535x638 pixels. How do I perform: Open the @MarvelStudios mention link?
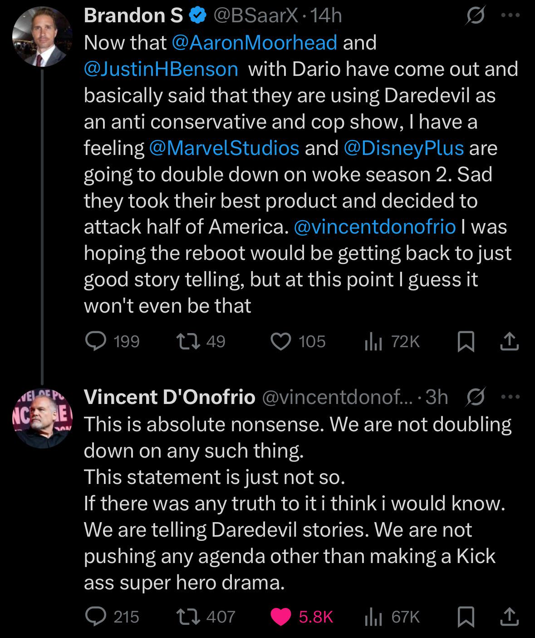224,148
